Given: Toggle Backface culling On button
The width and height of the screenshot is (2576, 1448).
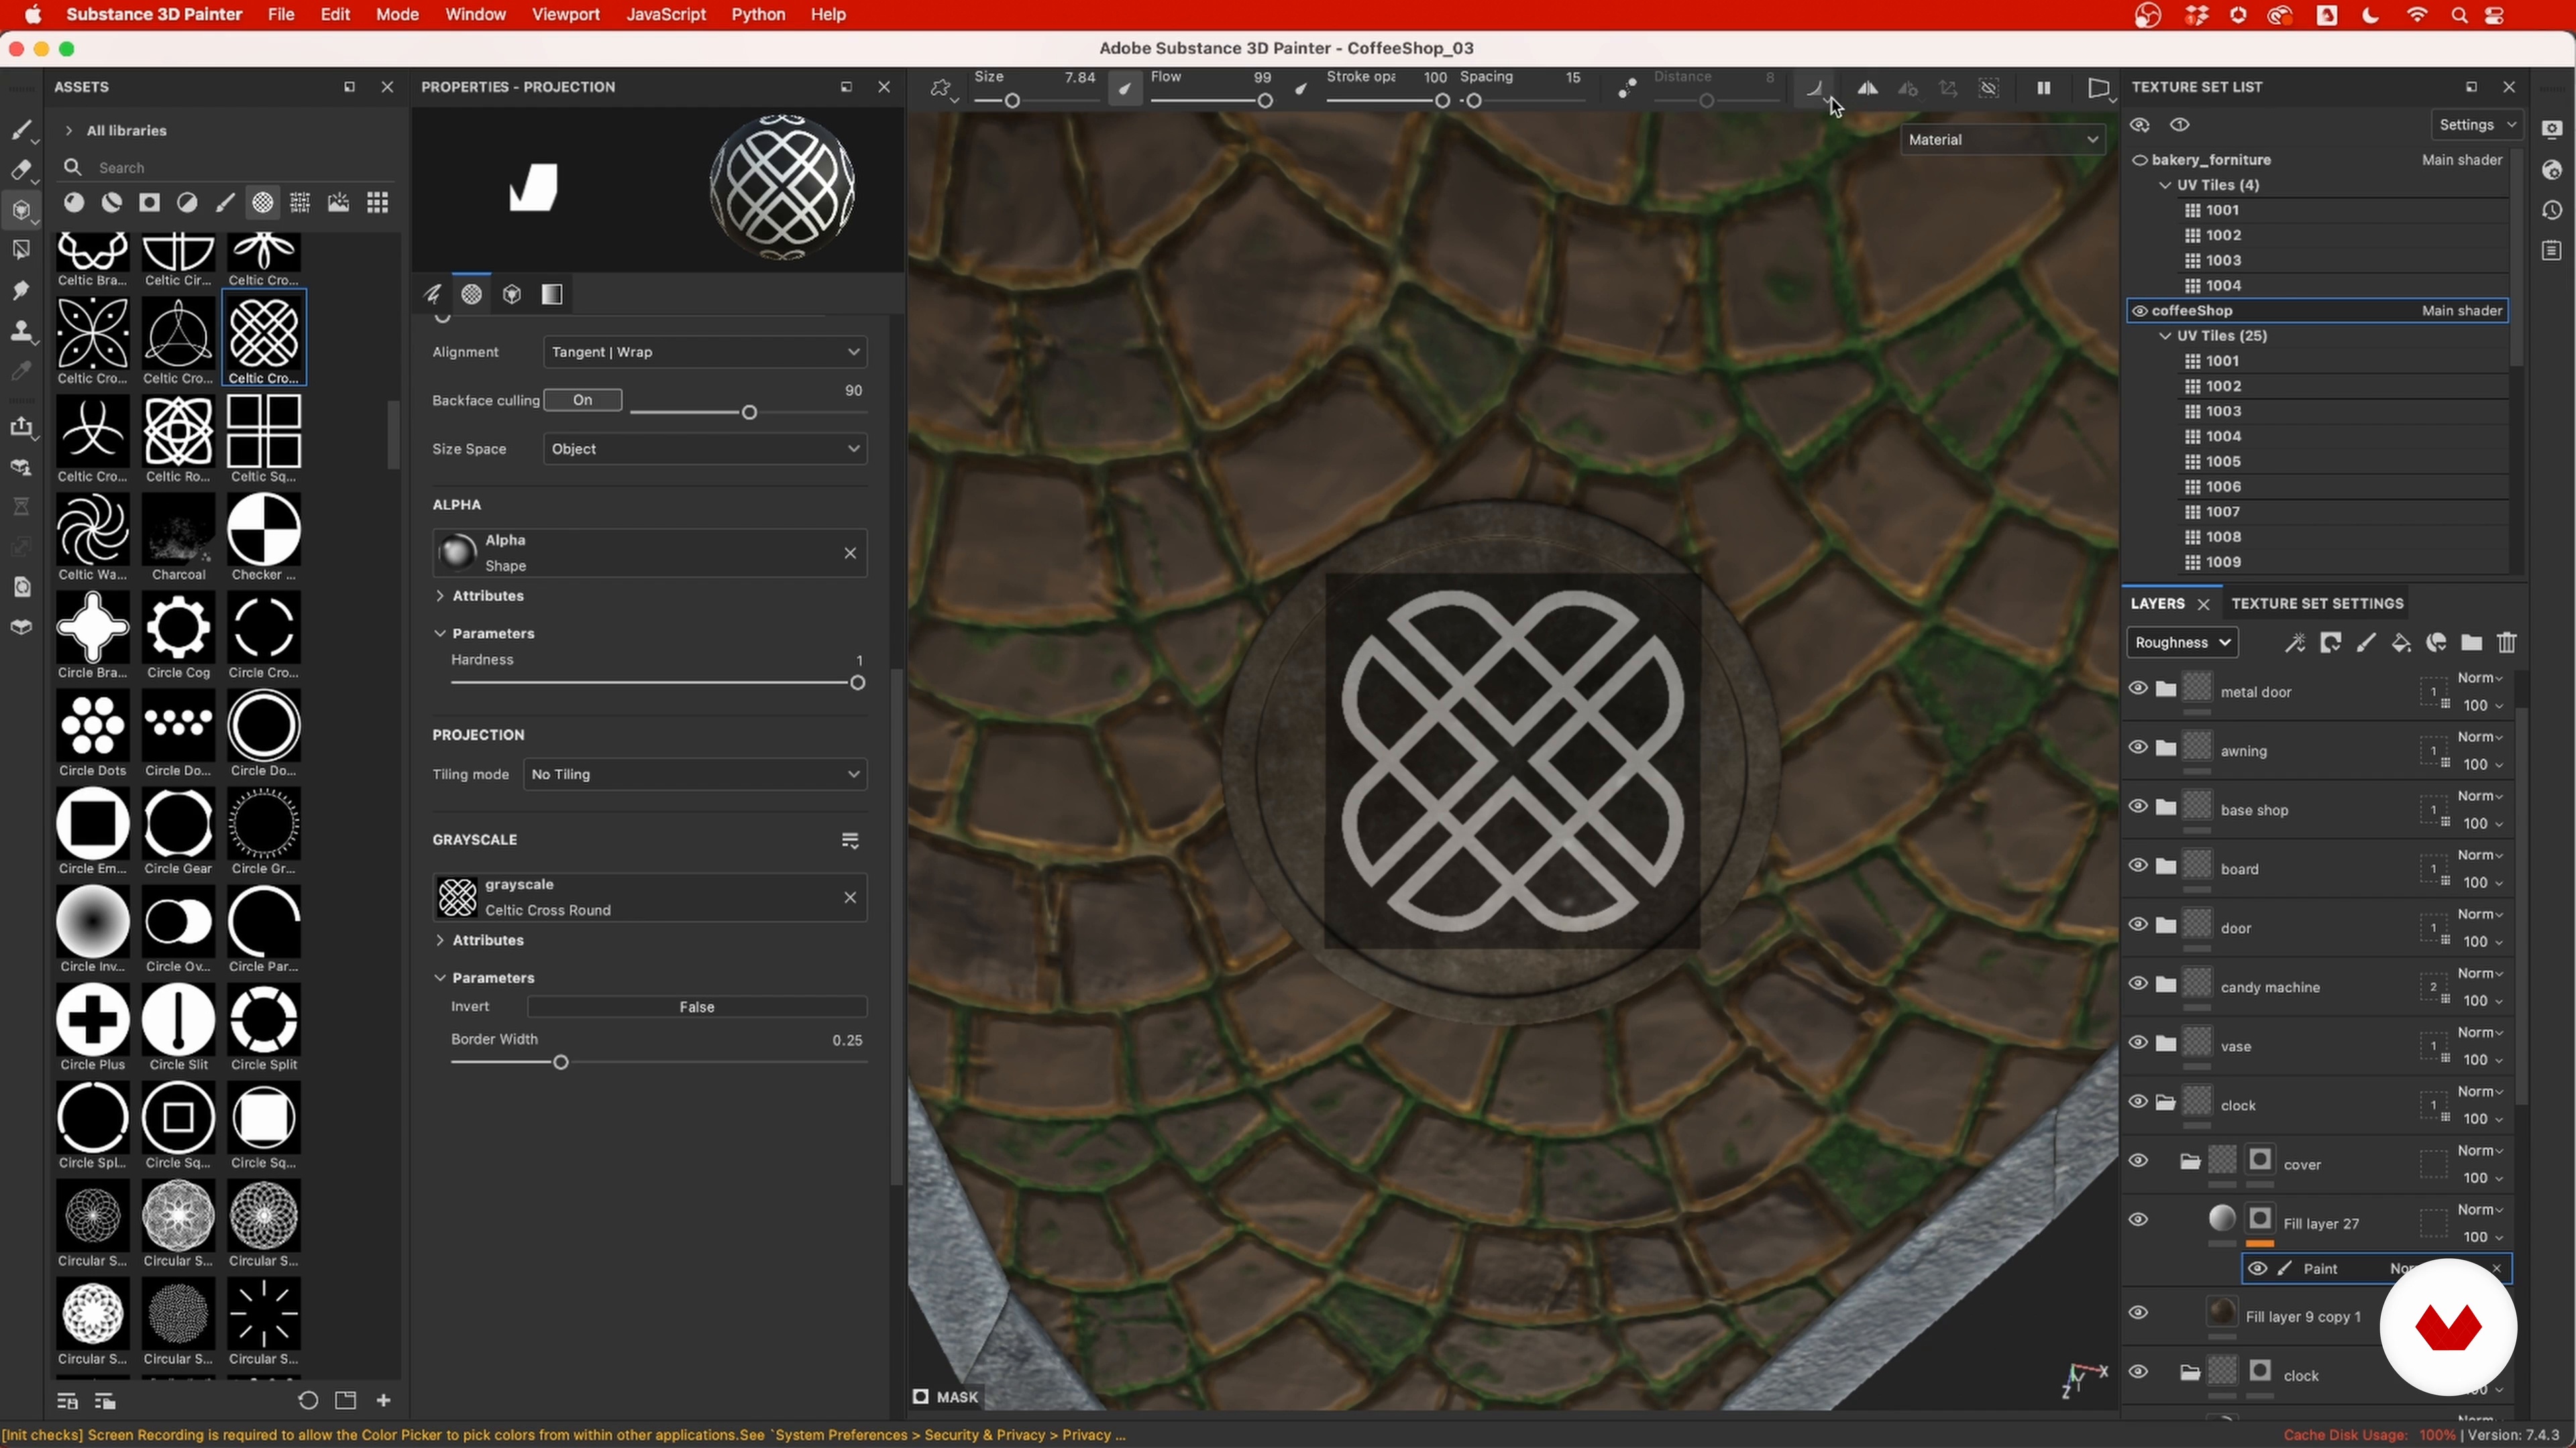Looking at the screenshot, I should click(x=583, y=400).
